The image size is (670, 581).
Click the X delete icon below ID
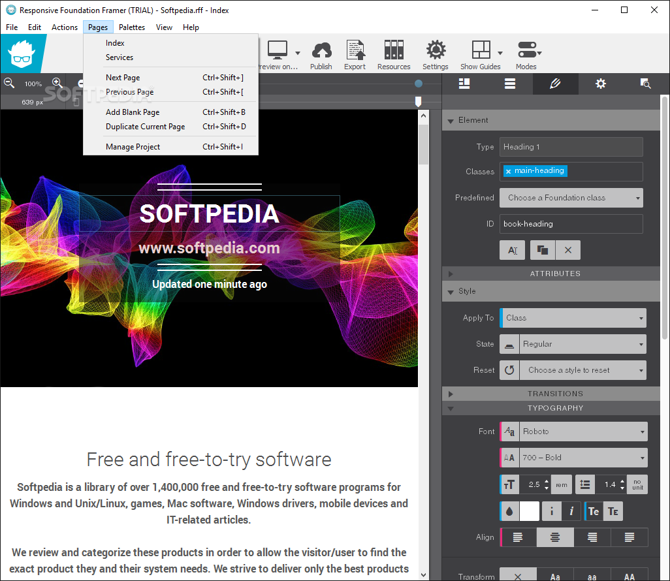pyautogui.click(x=568, y=250)
